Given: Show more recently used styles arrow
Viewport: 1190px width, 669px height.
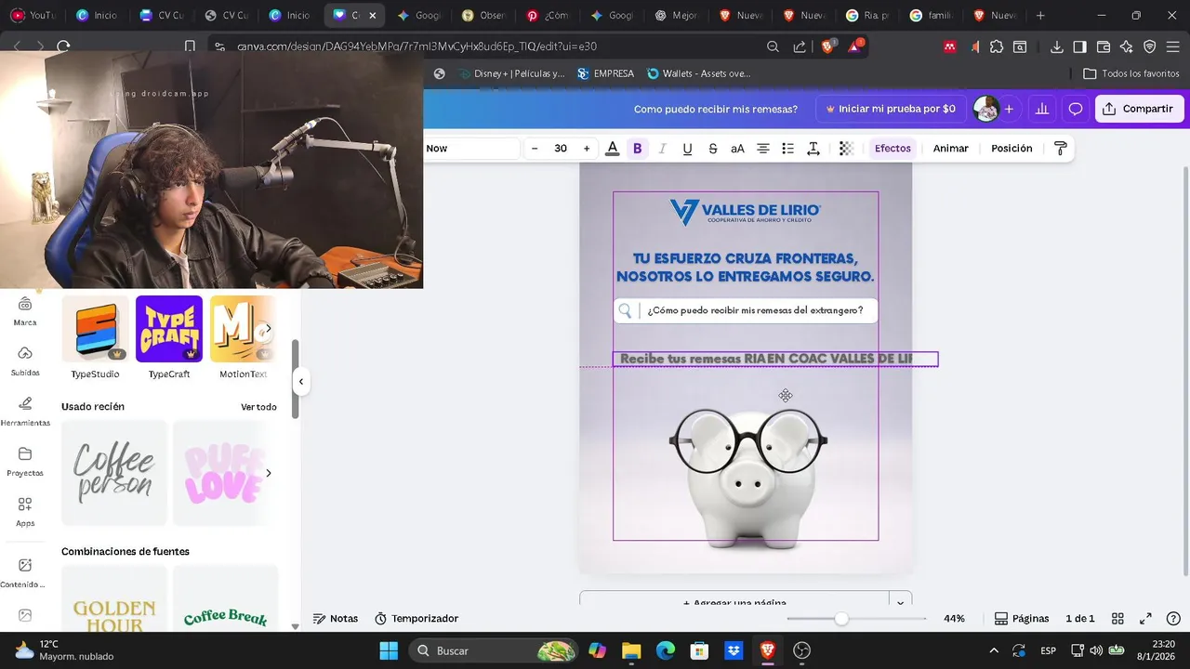Looking at the screenshot, I should point(269,473).
